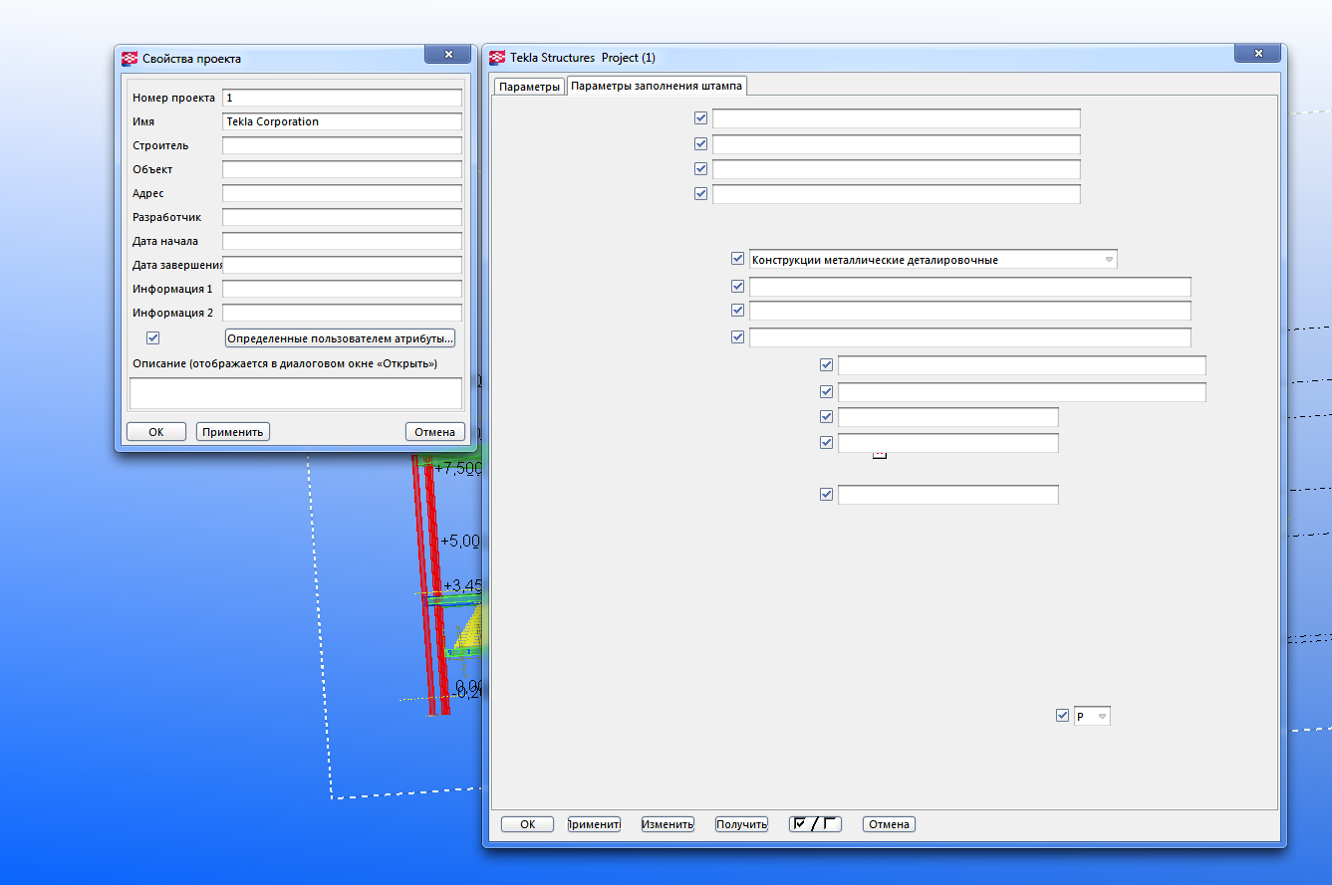Click the small calendar icon below the fields
Screen dimensions: 1332x885
click(x=879, y=454)
